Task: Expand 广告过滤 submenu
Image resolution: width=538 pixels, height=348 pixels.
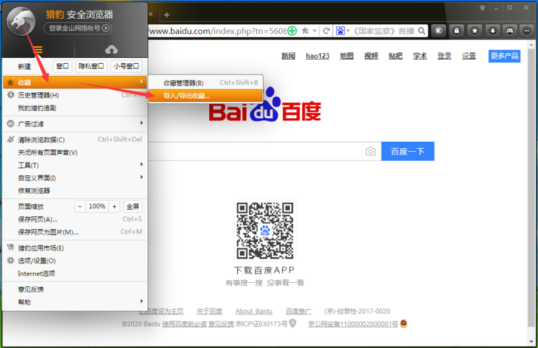Action: tap(75, 124)
